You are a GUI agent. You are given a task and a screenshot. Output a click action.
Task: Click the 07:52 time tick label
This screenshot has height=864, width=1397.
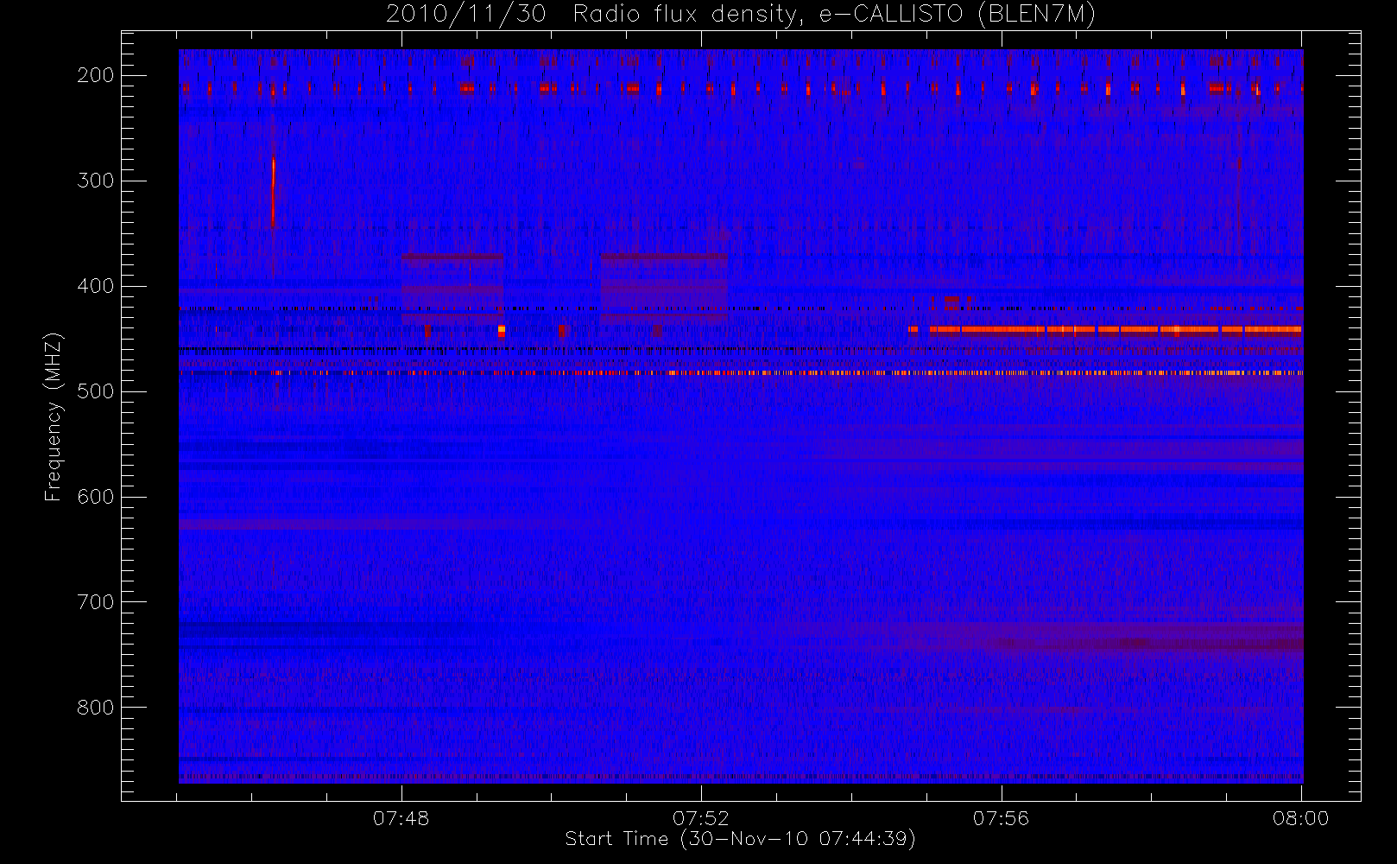coord(701,817)
